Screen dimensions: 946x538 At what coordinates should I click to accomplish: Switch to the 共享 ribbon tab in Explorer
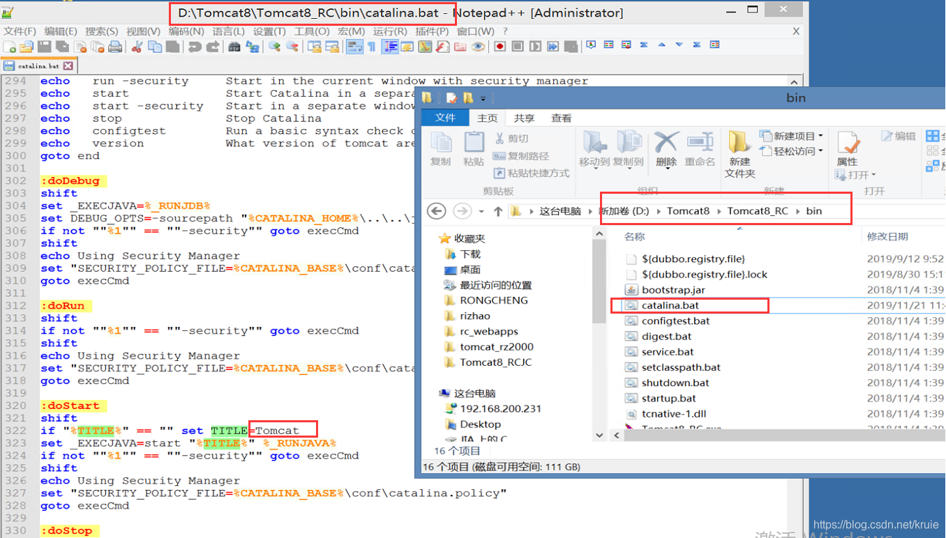(x=524, y=118)
